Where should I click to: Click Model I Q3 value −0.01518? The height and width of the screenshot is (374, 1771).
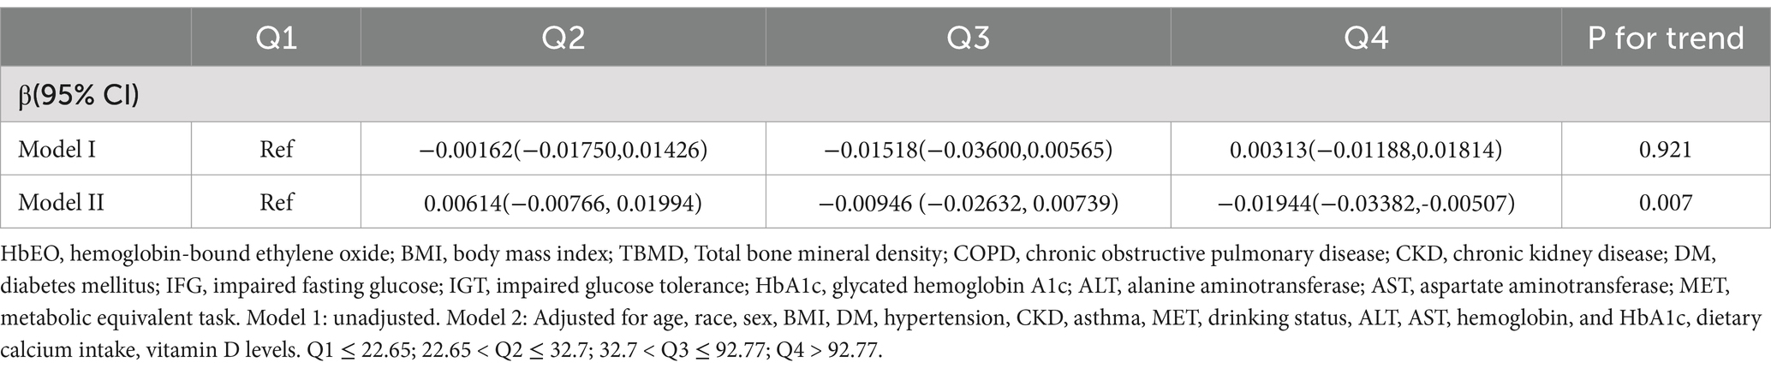pos(968,150)
